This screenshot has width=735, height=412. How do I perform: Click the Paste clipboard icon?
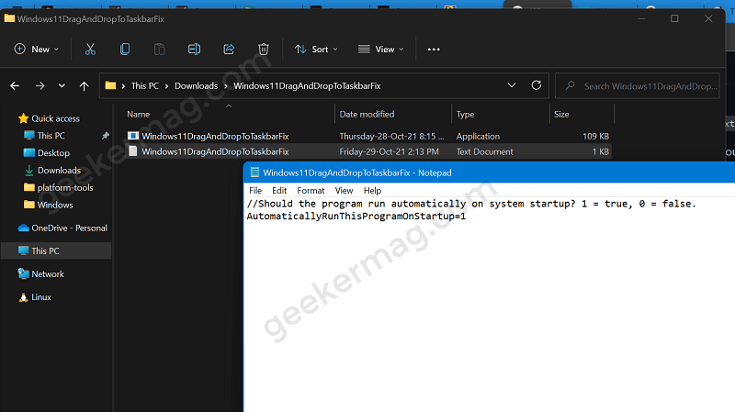pos(159,50)
